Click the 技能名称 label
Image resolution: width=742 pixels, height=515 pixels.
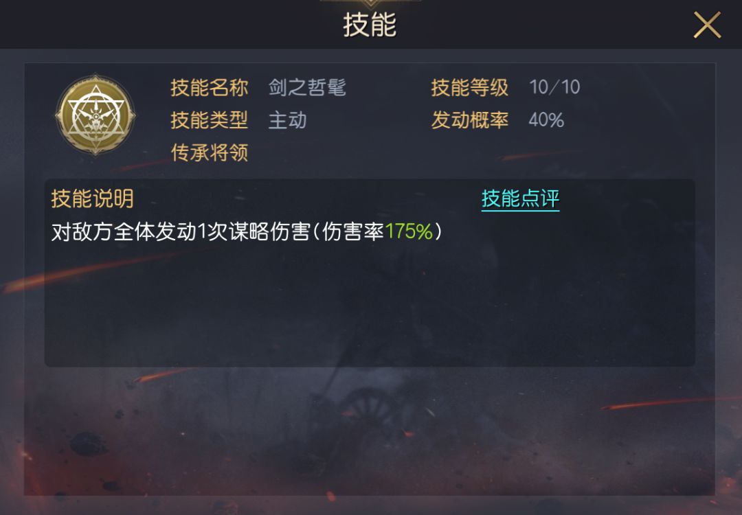tap(209, 87)
